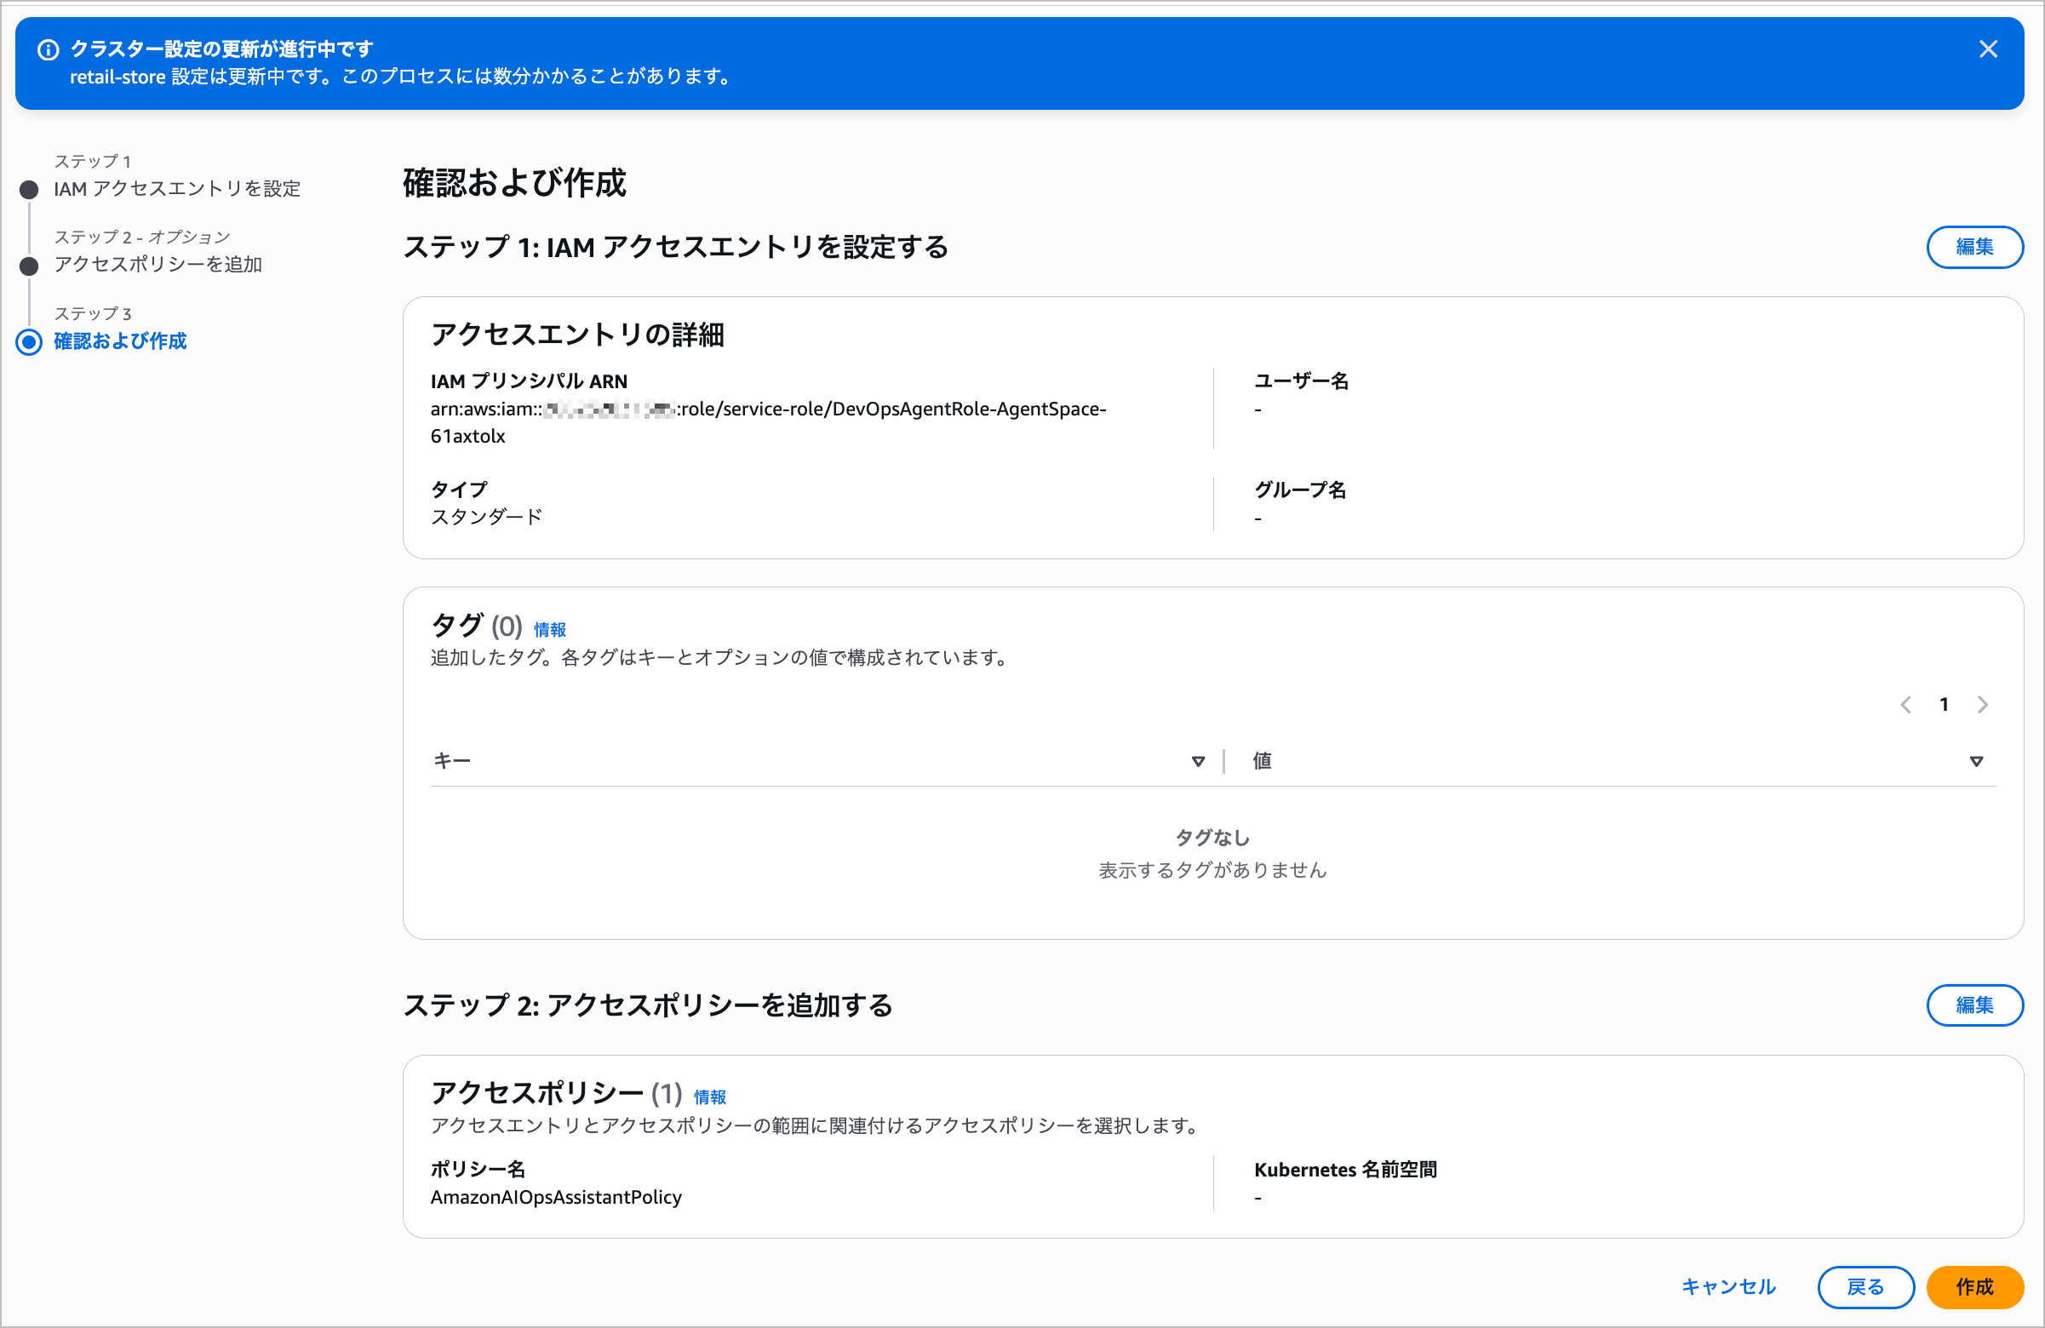The height and width of the screenshot is (1328, 2045).
Task: Click the orange 作成 button
Action: [x=1973, y=1286]
